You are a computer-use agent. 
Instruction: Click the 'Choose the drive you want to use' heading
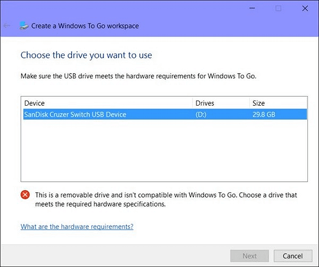[86, 55]
